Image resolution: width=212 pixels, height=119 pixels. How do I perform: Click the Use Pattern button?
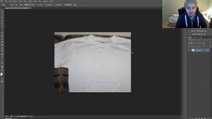tap(68, 5)
